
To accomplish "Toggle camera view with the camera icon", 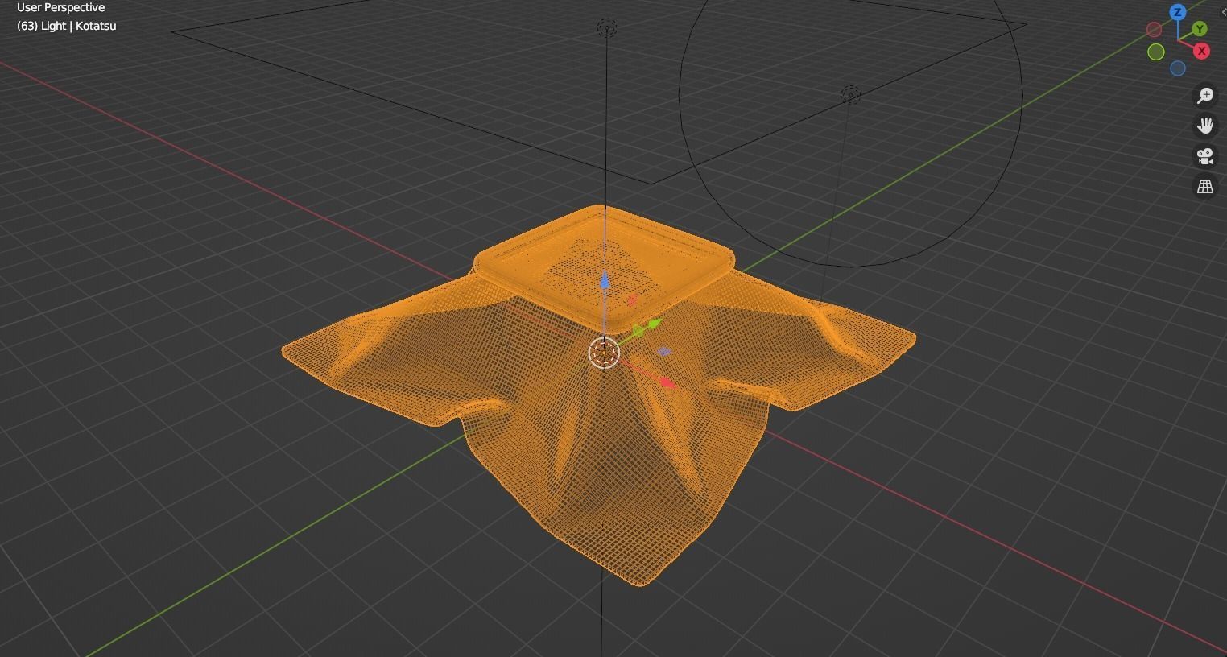I will click(x=1205, y=156).
